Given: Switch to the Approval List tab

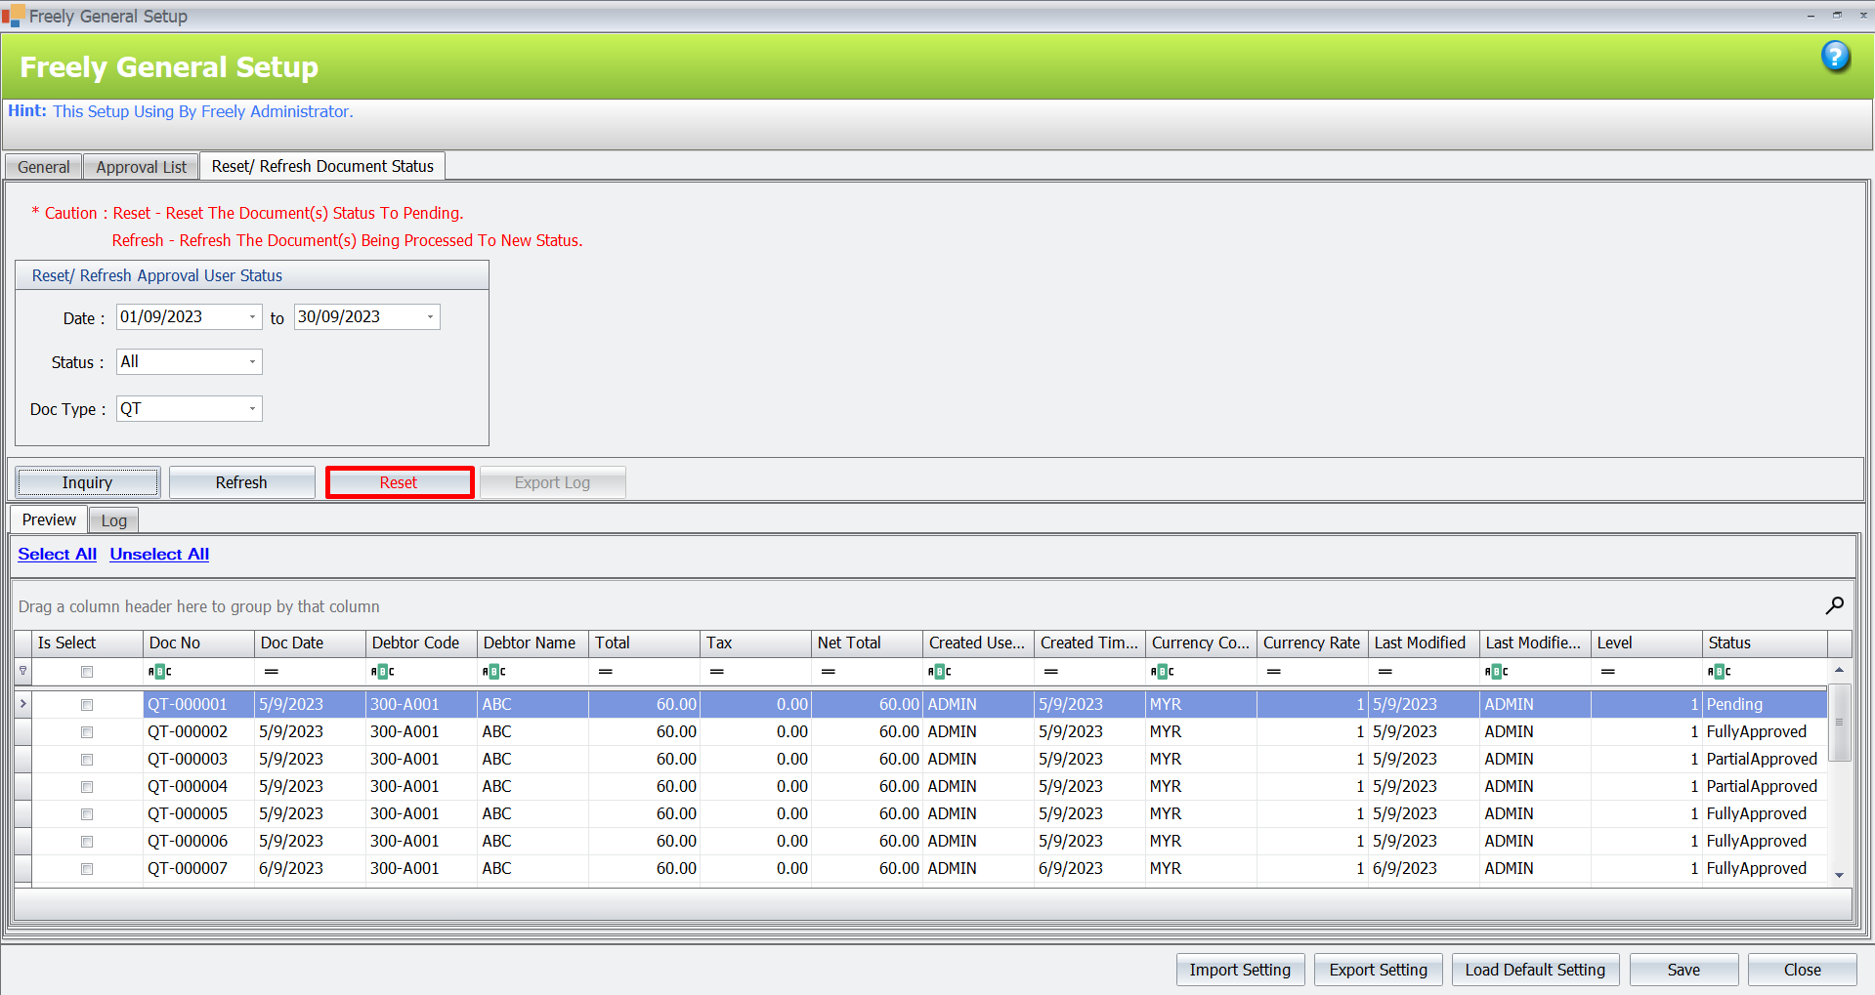Looking at the screenshot, I should click(141, 167).
